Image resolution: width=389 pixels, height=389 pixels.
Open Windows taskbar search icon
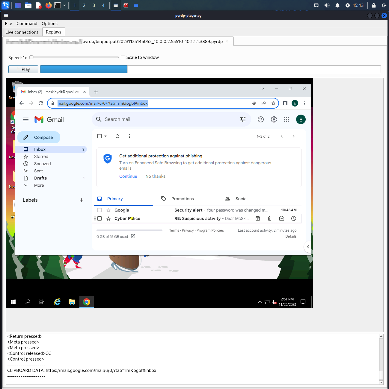pyautogui.click(x=28, y=302)
